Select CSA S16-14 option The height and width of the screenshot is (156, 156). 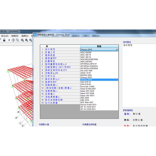tap(99, 82)
